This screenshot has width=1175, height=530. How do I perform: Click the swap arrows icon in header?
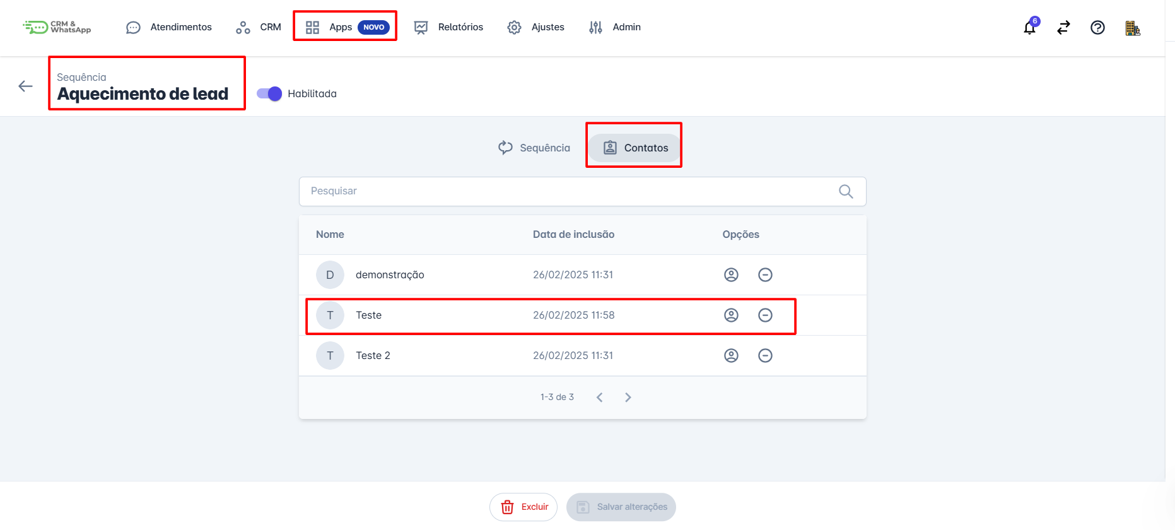click(1063, 28)
